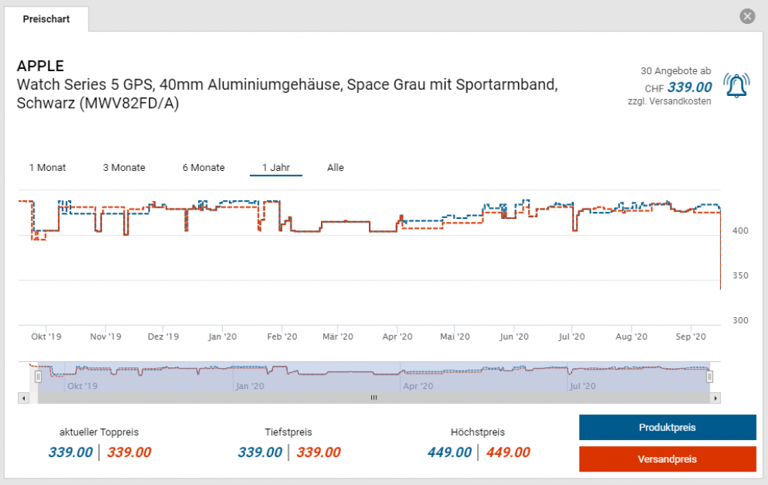Show the Alle time range
This screenshot has height=485, width=768.
pos(335,167)
